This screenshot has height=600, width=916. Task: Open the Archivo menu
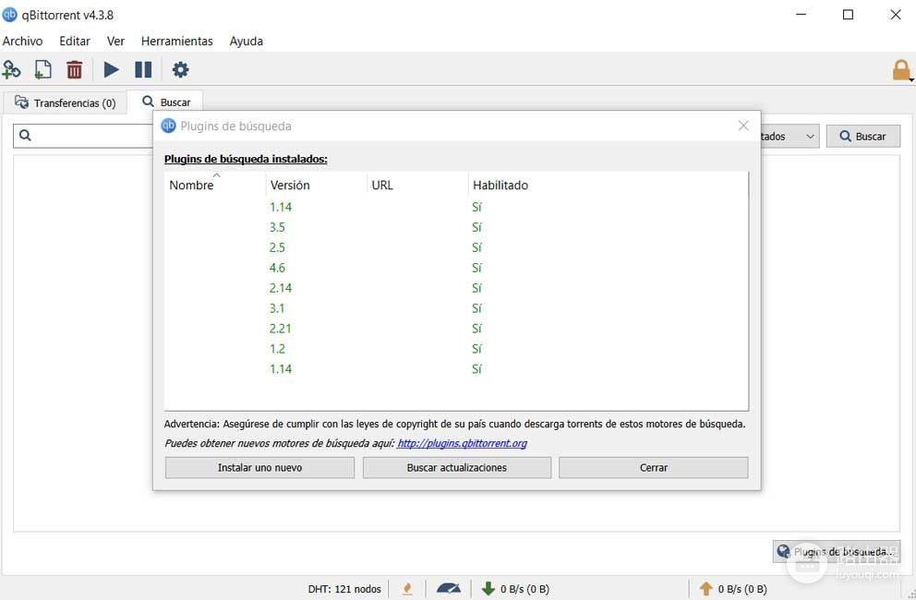(x=23, y=41)
